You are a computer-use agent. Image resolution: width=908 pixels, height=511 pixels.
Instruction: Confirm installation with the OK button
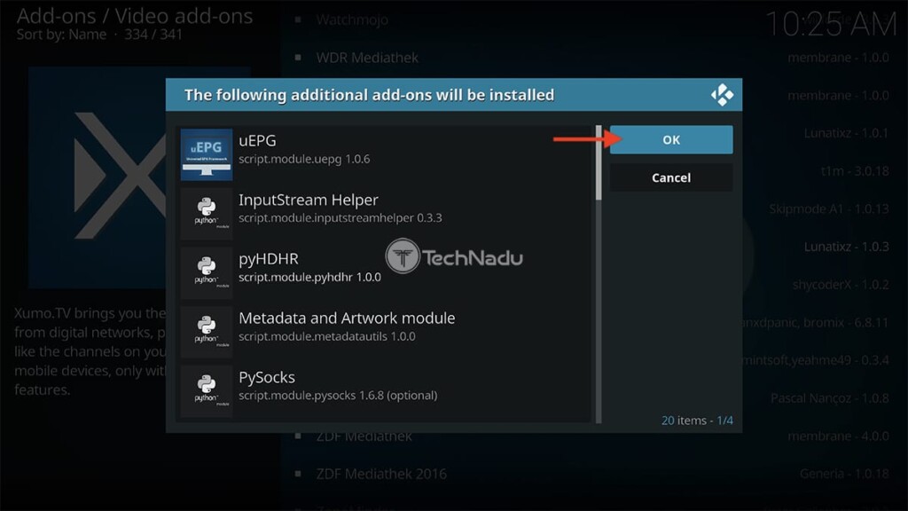click(x=670, y=139)
